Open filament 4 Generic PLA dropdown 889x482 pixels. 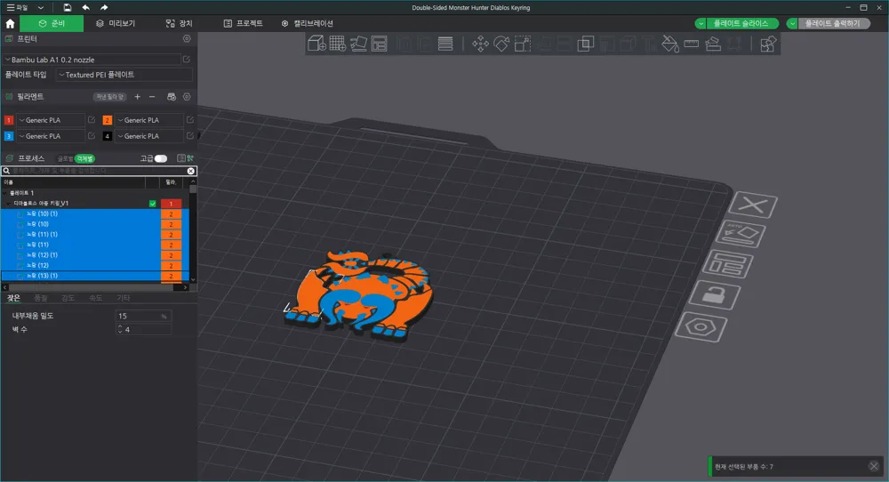149,136
